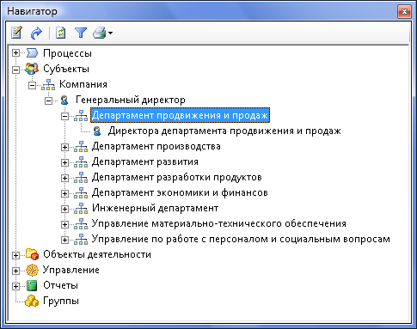Click the Субъекты people icon

click(x=32, y=69)
